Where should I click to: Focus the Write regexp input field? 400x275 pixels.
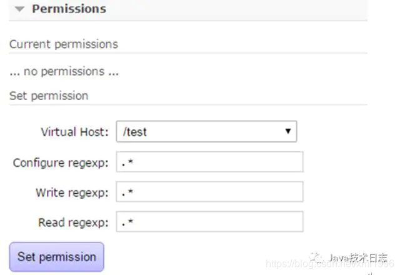tap(209, 192)
